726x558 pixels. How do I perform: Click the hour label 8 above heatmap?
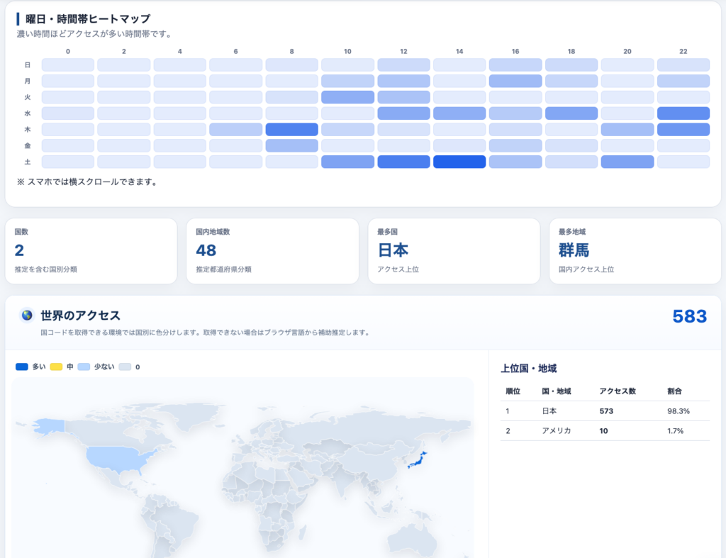[291, 51]
